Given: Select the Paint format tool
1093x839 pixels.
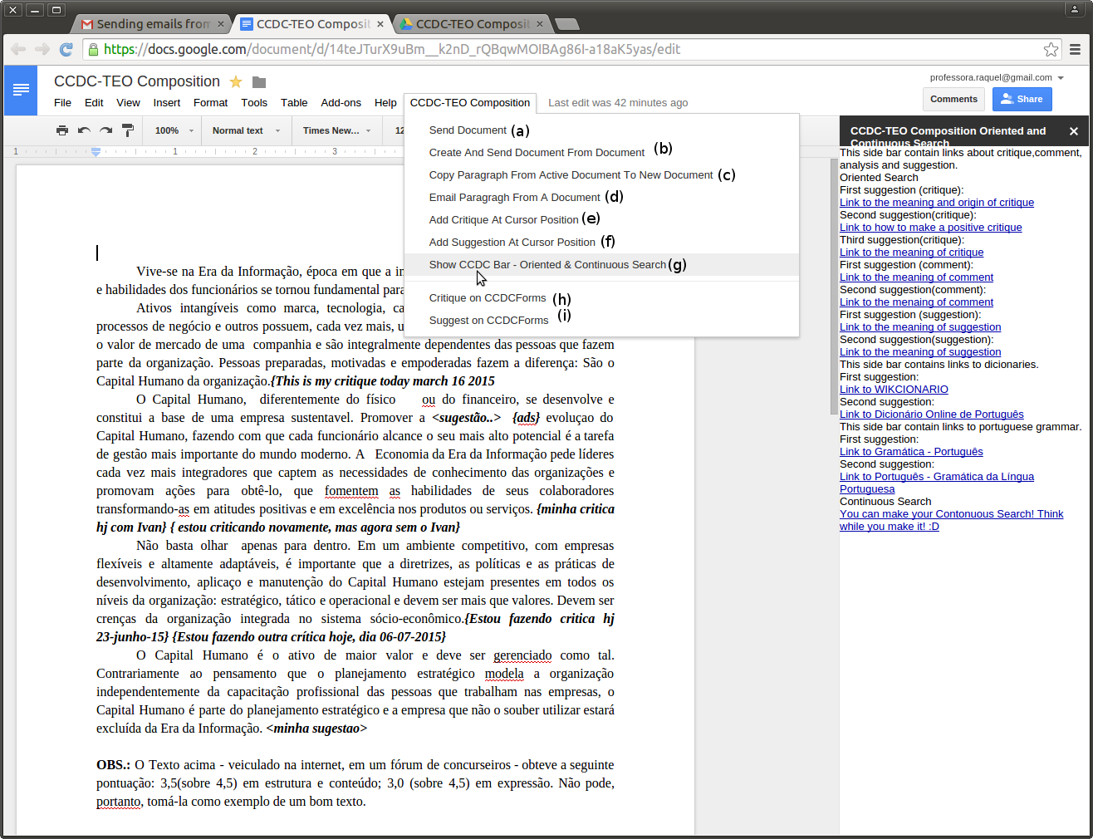Looking at the screenshot, I should (129, 130).
